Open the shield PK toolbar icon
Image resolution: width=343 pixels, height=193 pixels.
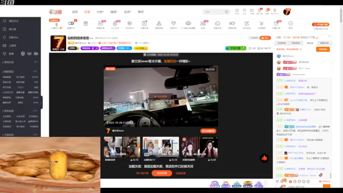click(x=129, y=24)
